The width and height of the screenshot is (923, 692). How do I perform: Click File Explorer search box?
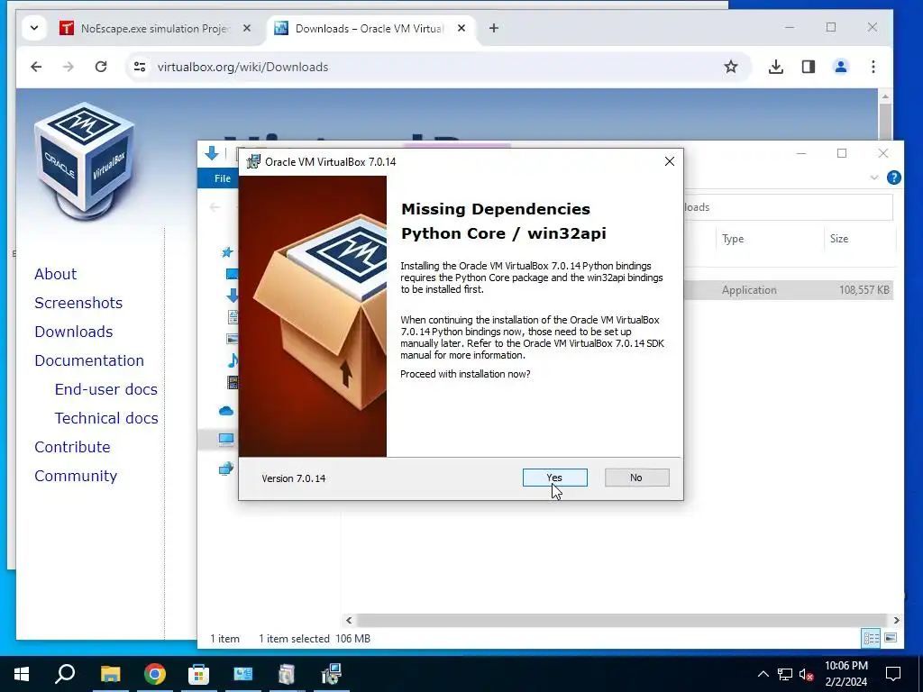tap(788, 207)
